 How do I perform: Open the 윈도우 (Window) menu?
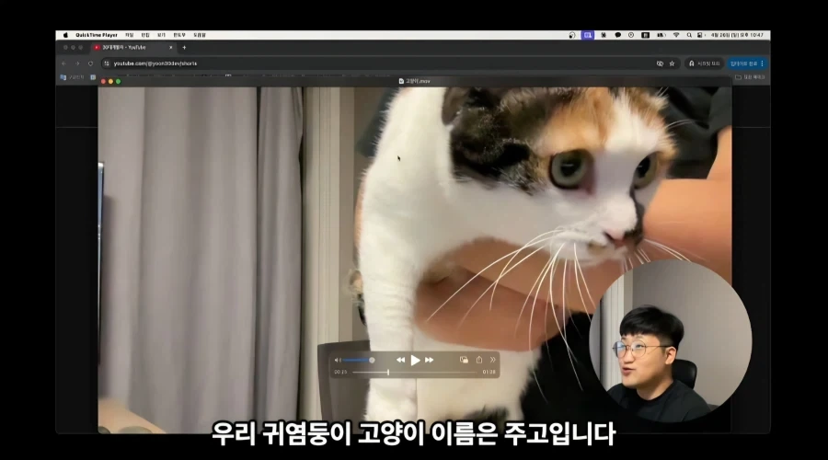pyautogui.click(x=179, y=35)
